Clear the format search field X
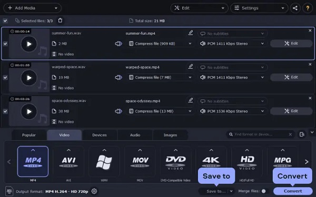Image resolution: width=316 pixels, height=197 pixels. point(290,134)
